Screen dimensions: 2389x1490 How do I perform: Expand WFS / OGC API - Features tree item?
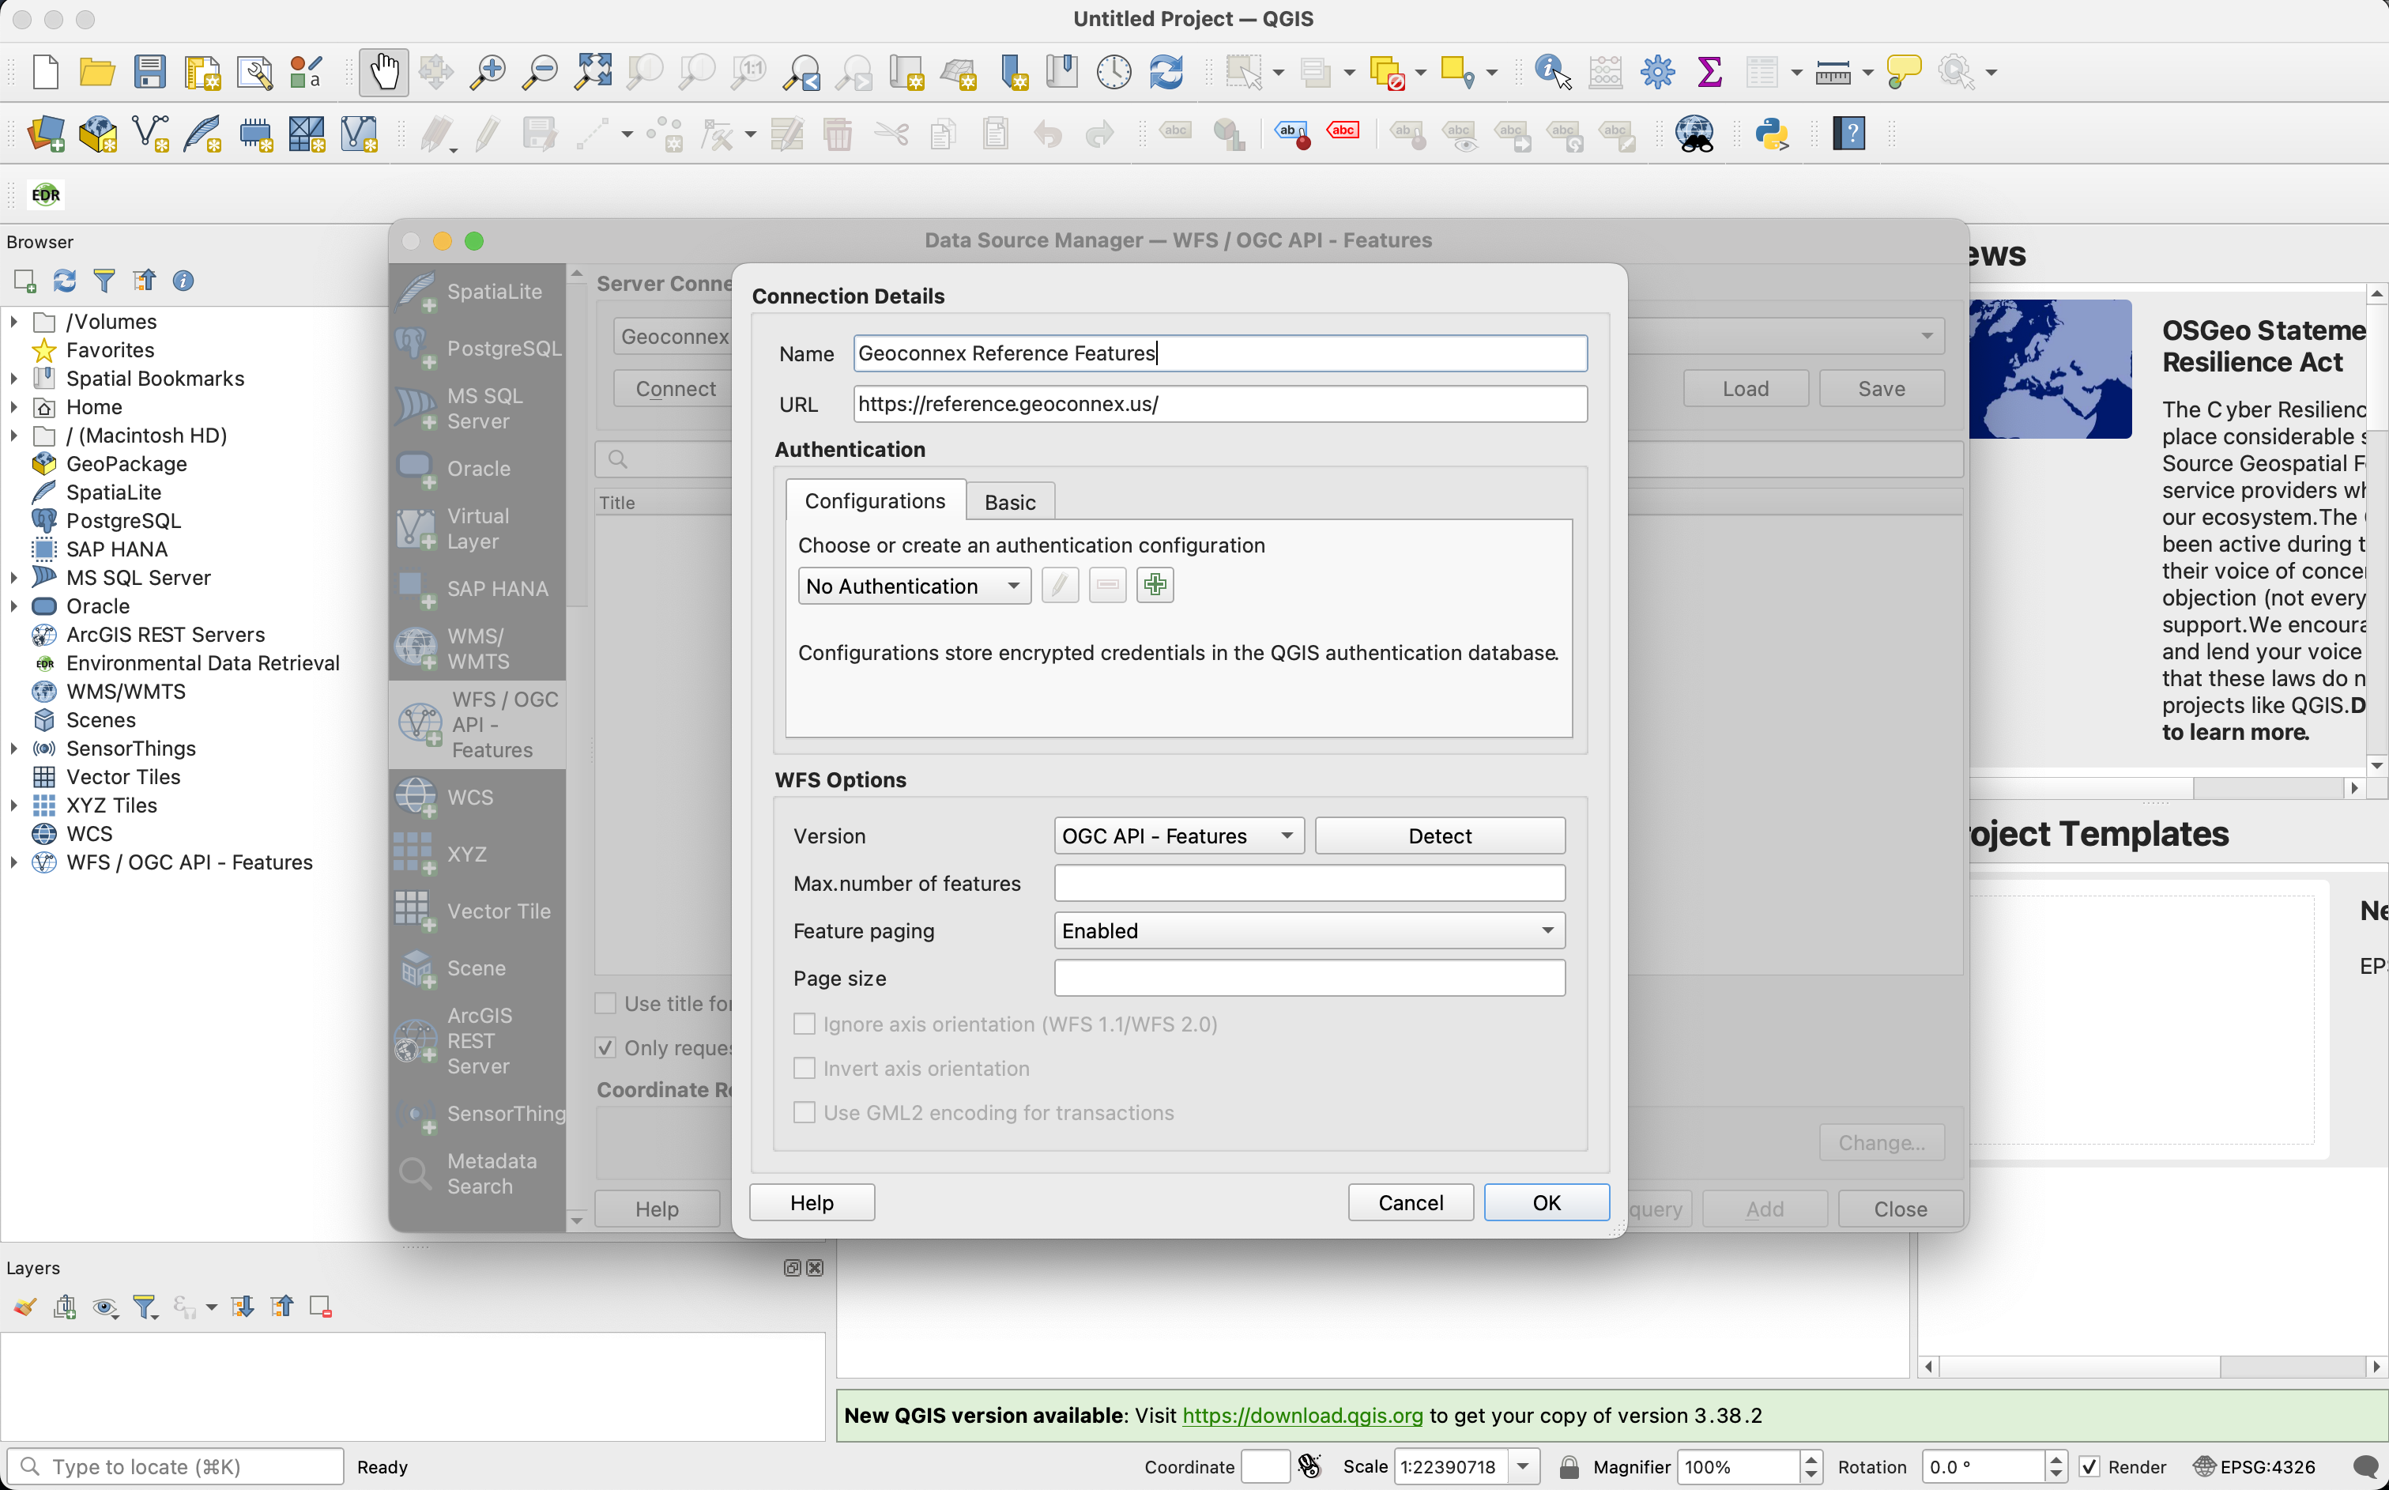pyautogui.click(x=13, y=862)
